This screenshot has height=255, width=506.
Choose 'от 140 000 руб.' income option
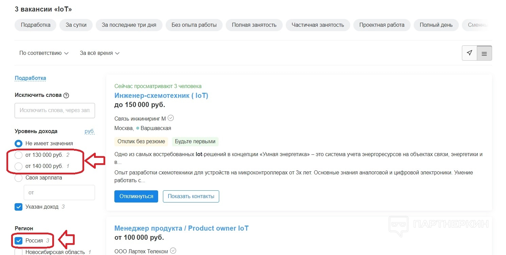point(19,166)
